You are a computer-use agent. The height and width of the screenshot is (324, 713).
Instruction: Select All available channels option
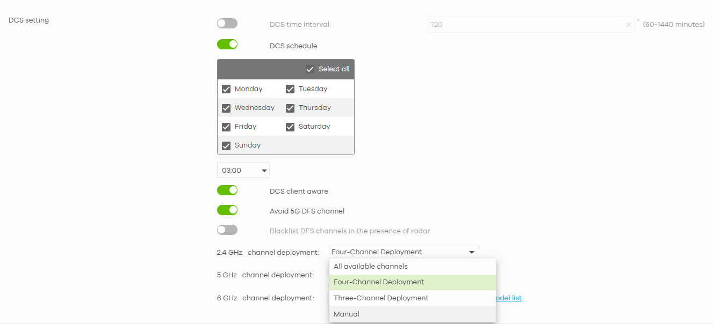click(370, 266)
